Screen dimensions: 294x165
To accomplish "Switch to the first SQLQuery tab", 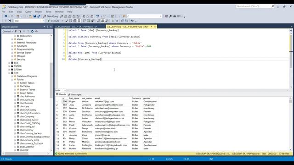I will [x=76, y=27].
